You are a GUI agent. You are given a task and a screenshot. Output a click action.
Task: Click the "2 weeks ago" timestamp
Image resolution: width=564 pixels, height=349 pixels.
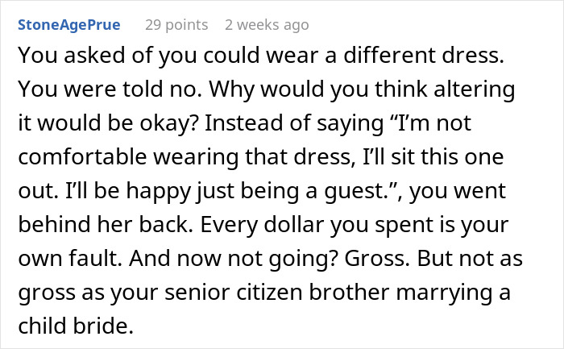tap(267, 25)
